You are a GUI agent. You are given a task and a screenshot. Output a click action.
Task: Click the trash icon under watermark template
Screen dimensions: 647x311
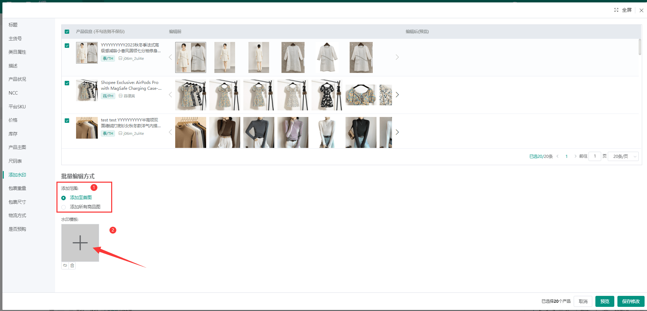tap(72, 266)
